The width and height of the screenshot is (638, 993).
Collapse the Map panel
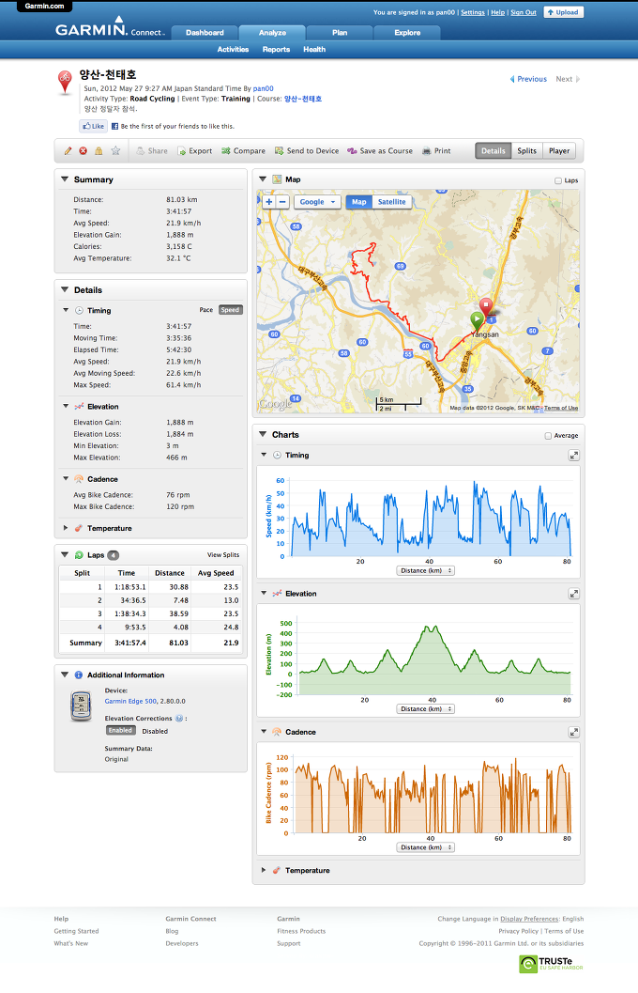coord(263,179)
